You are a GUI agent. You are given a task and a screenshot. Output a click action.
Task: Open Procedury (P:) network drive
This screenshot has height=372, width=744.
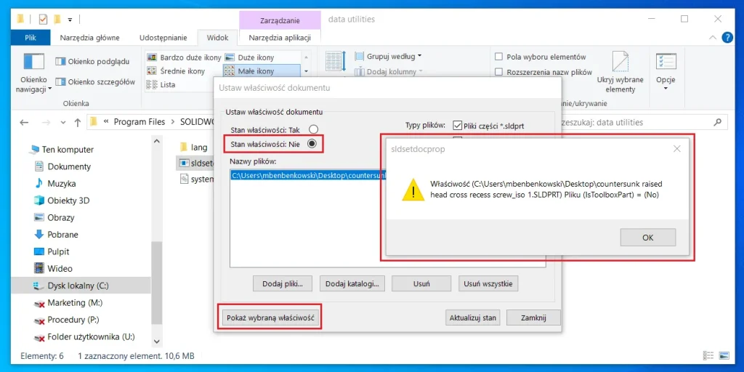point(73,320)
